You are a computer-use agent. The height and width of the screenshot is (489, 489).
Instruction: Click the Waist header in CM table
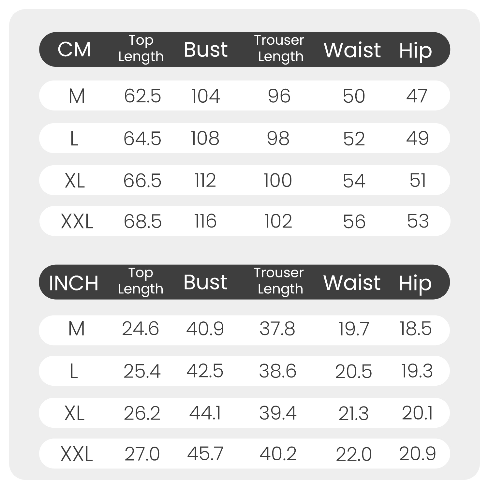(352, 50)
